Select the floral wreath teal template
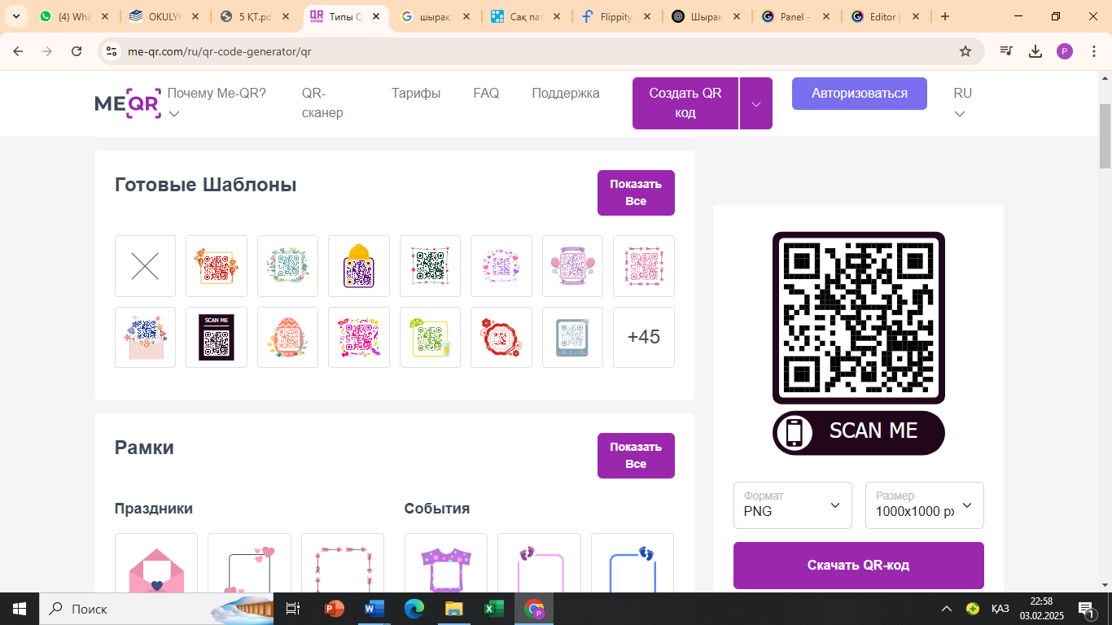This screenshot has height=625, width=1112. click(287, 266)
